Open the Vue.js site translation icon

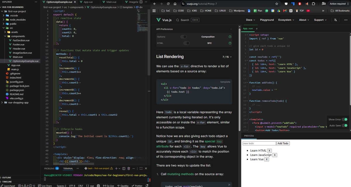click(x=335, y=20)
